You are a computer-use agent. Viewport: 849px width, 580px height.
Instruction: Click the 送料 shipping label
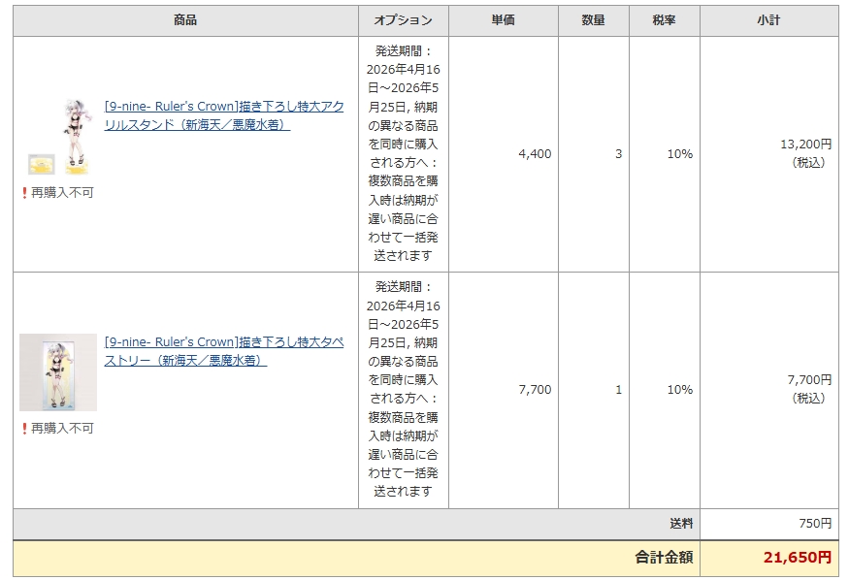681,524
